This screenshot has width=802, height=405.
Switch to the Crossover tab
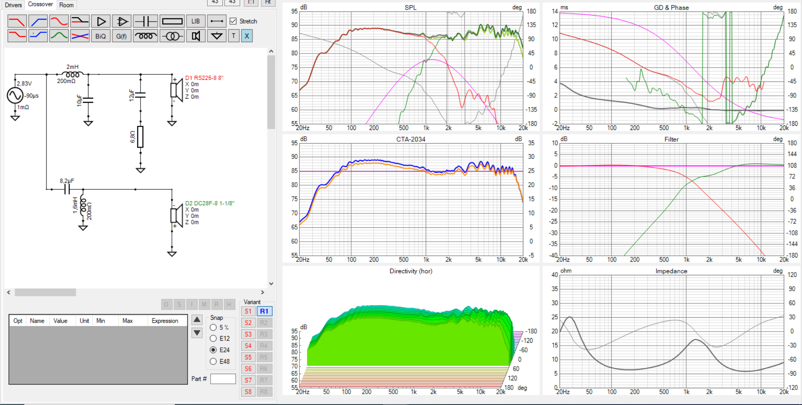click(x=41, y=4)
